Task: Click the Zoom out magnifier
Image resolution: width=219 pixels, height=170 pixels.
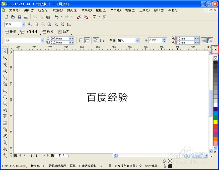Action: 36,24
